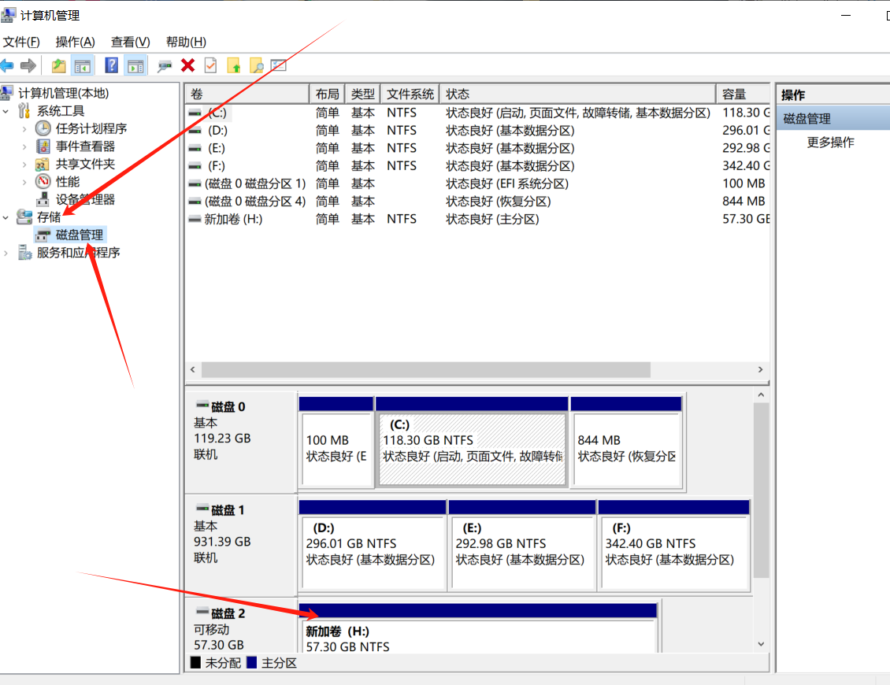Viewport: 890px width, 685px height.
Task: Sort by the 布局 column header
Action: [327, 94]
